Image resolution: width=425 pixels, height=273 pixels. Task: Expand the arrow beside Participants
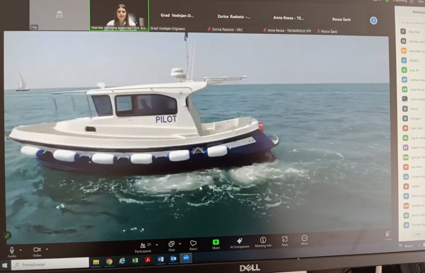coord(157,245)
